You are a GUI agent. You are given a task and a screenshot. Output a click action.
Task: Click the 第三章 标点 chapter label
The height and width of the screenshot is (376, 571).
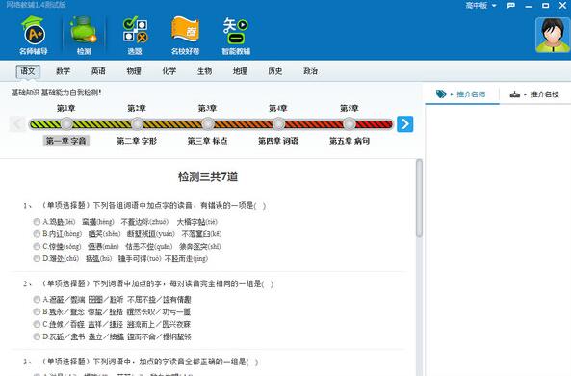207,141
